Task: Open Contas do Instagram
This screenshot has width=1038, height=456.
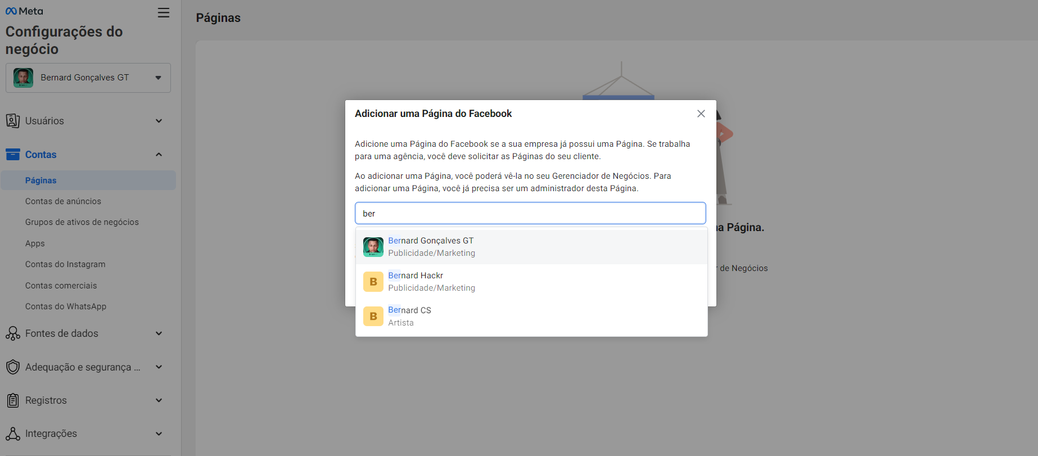Action: tap(65, 264)
